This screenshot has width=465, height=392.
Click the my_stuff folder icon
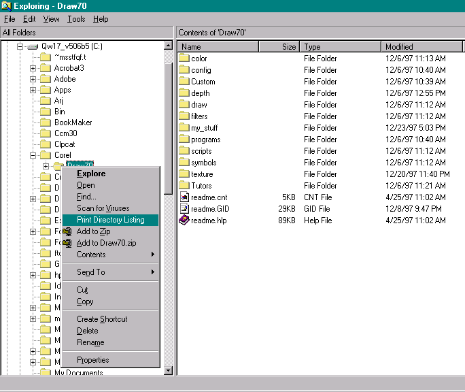click(x=184, y=128)
